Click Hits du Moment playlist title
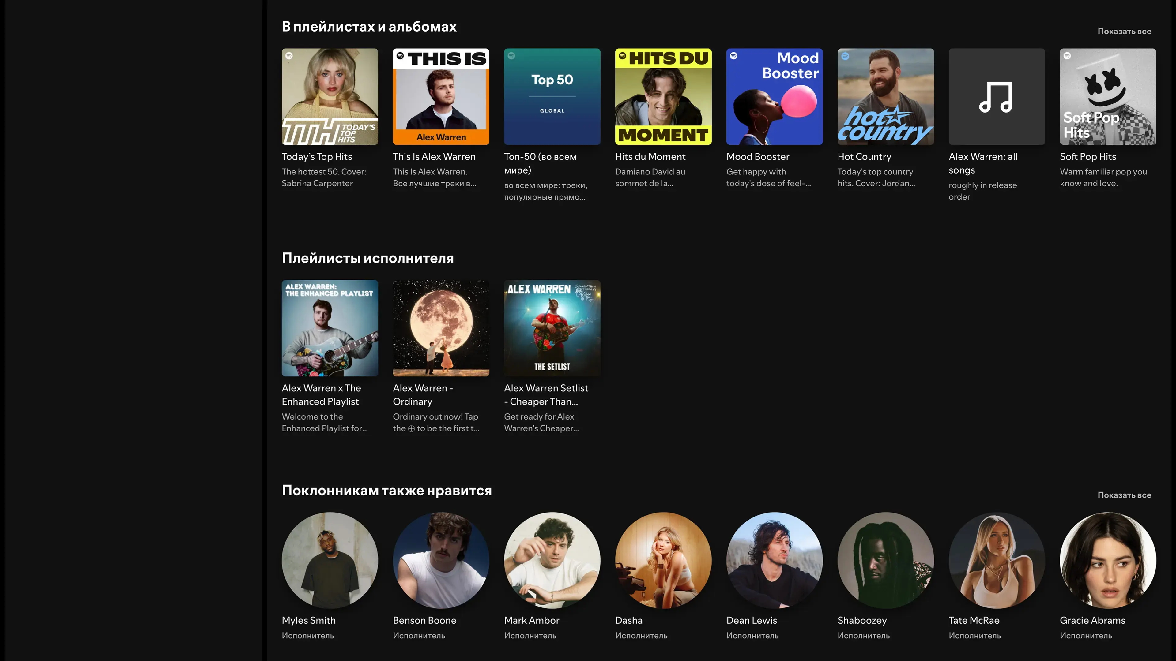This screenshot has height=661, width=1176. [x=650, y=156]
